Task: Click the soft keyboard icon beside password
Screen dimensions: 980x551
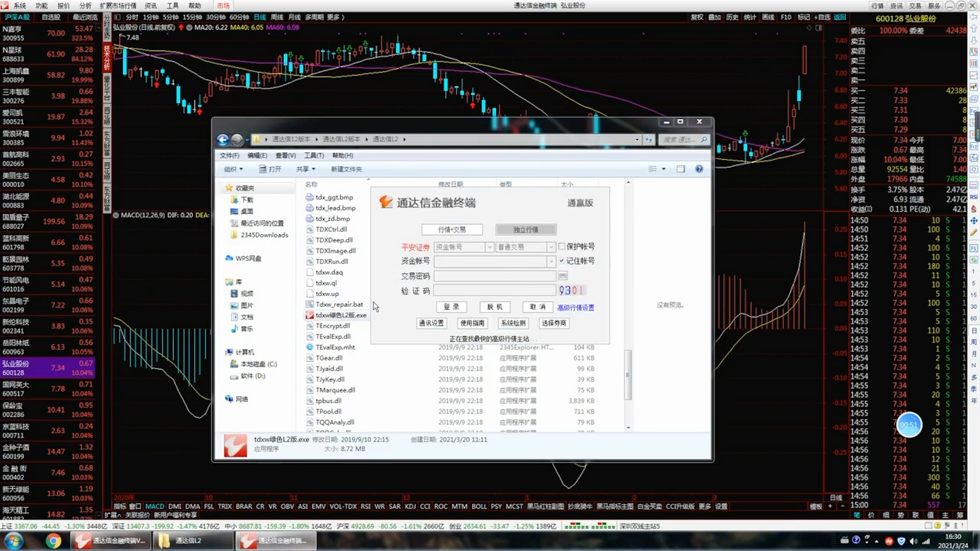Action: coord(562,275)
